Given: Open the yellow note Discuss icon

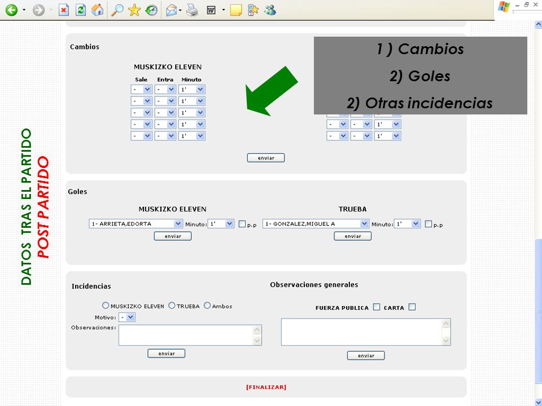Looking at the screenshot, I should 236,10.
